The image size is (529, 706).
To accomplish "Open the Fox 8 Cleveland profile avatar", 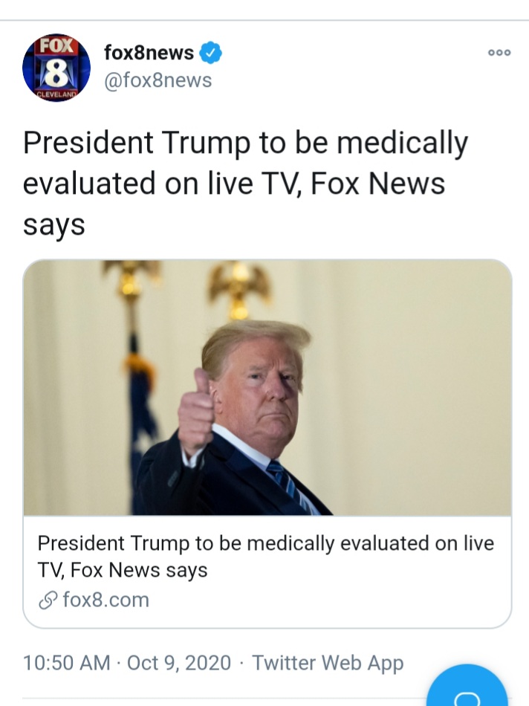I will tap(56, 68).
